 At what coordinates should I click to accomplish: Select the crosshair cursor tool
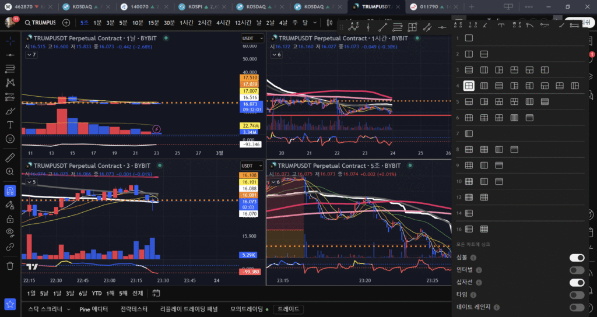(10, 41)
